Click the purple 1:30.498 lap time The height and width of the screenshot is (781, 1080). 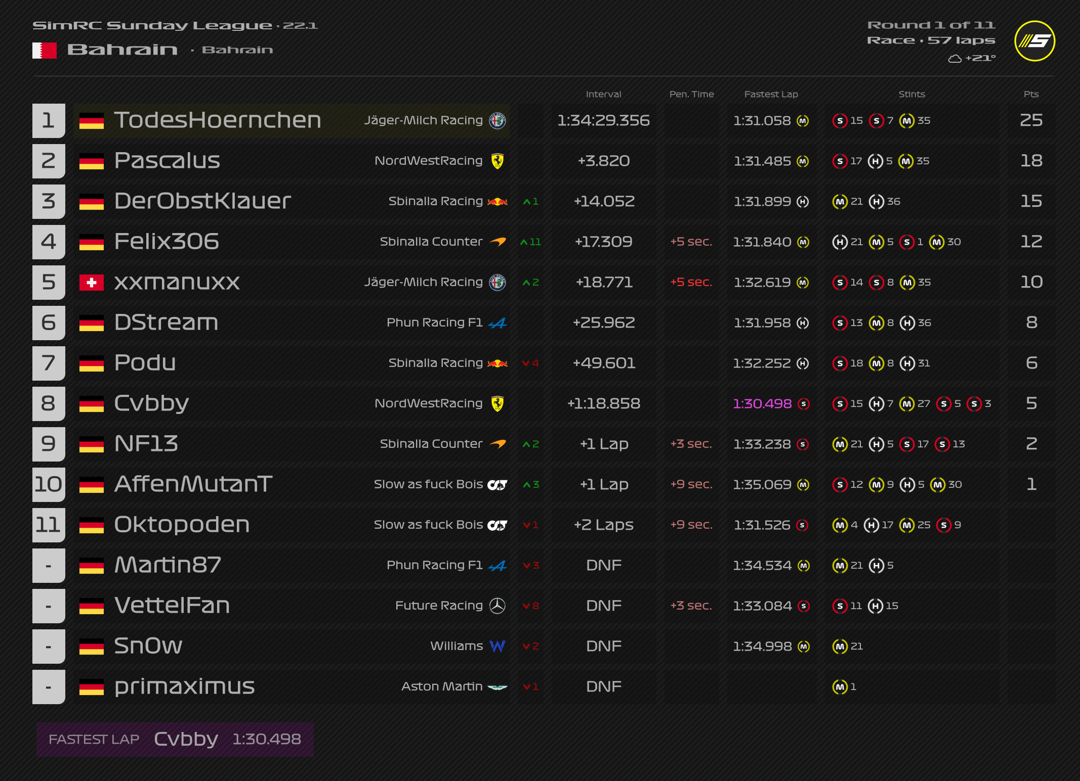[762, 403]
